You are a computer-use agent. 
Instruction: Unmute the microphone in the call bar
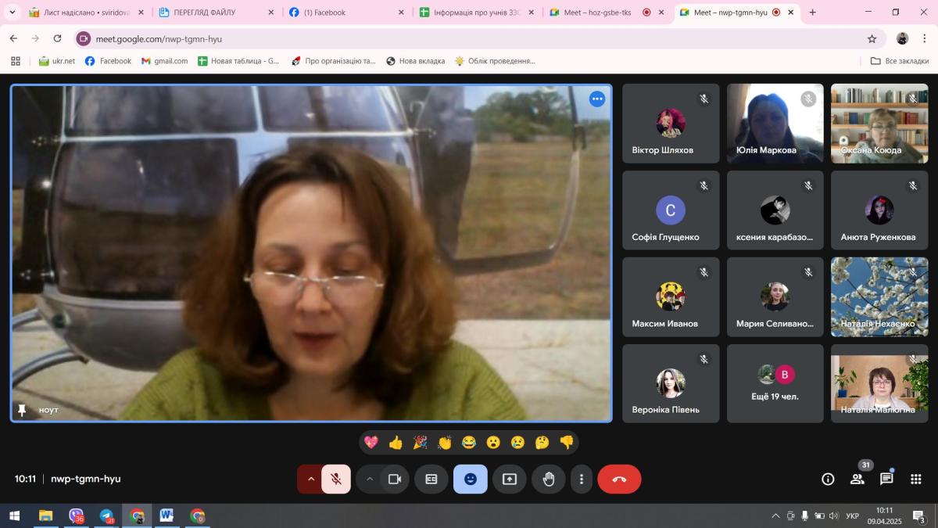[x=336, y=480]
